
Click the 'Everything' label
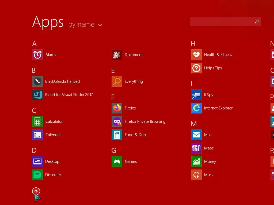(x=134, y=82)
